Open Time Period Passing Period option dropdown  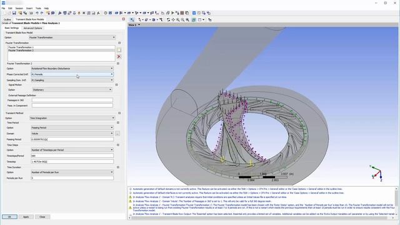[72, 127]
